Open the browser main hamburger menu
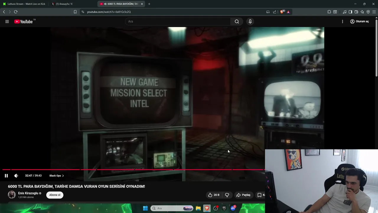The width and height of the screenshot is (378, 213). click(374, 12)
